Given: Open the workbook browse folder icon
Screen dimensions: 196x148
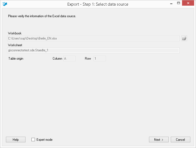Looking at the screenshot, I should pyautogui.click(x=184, y=38).
